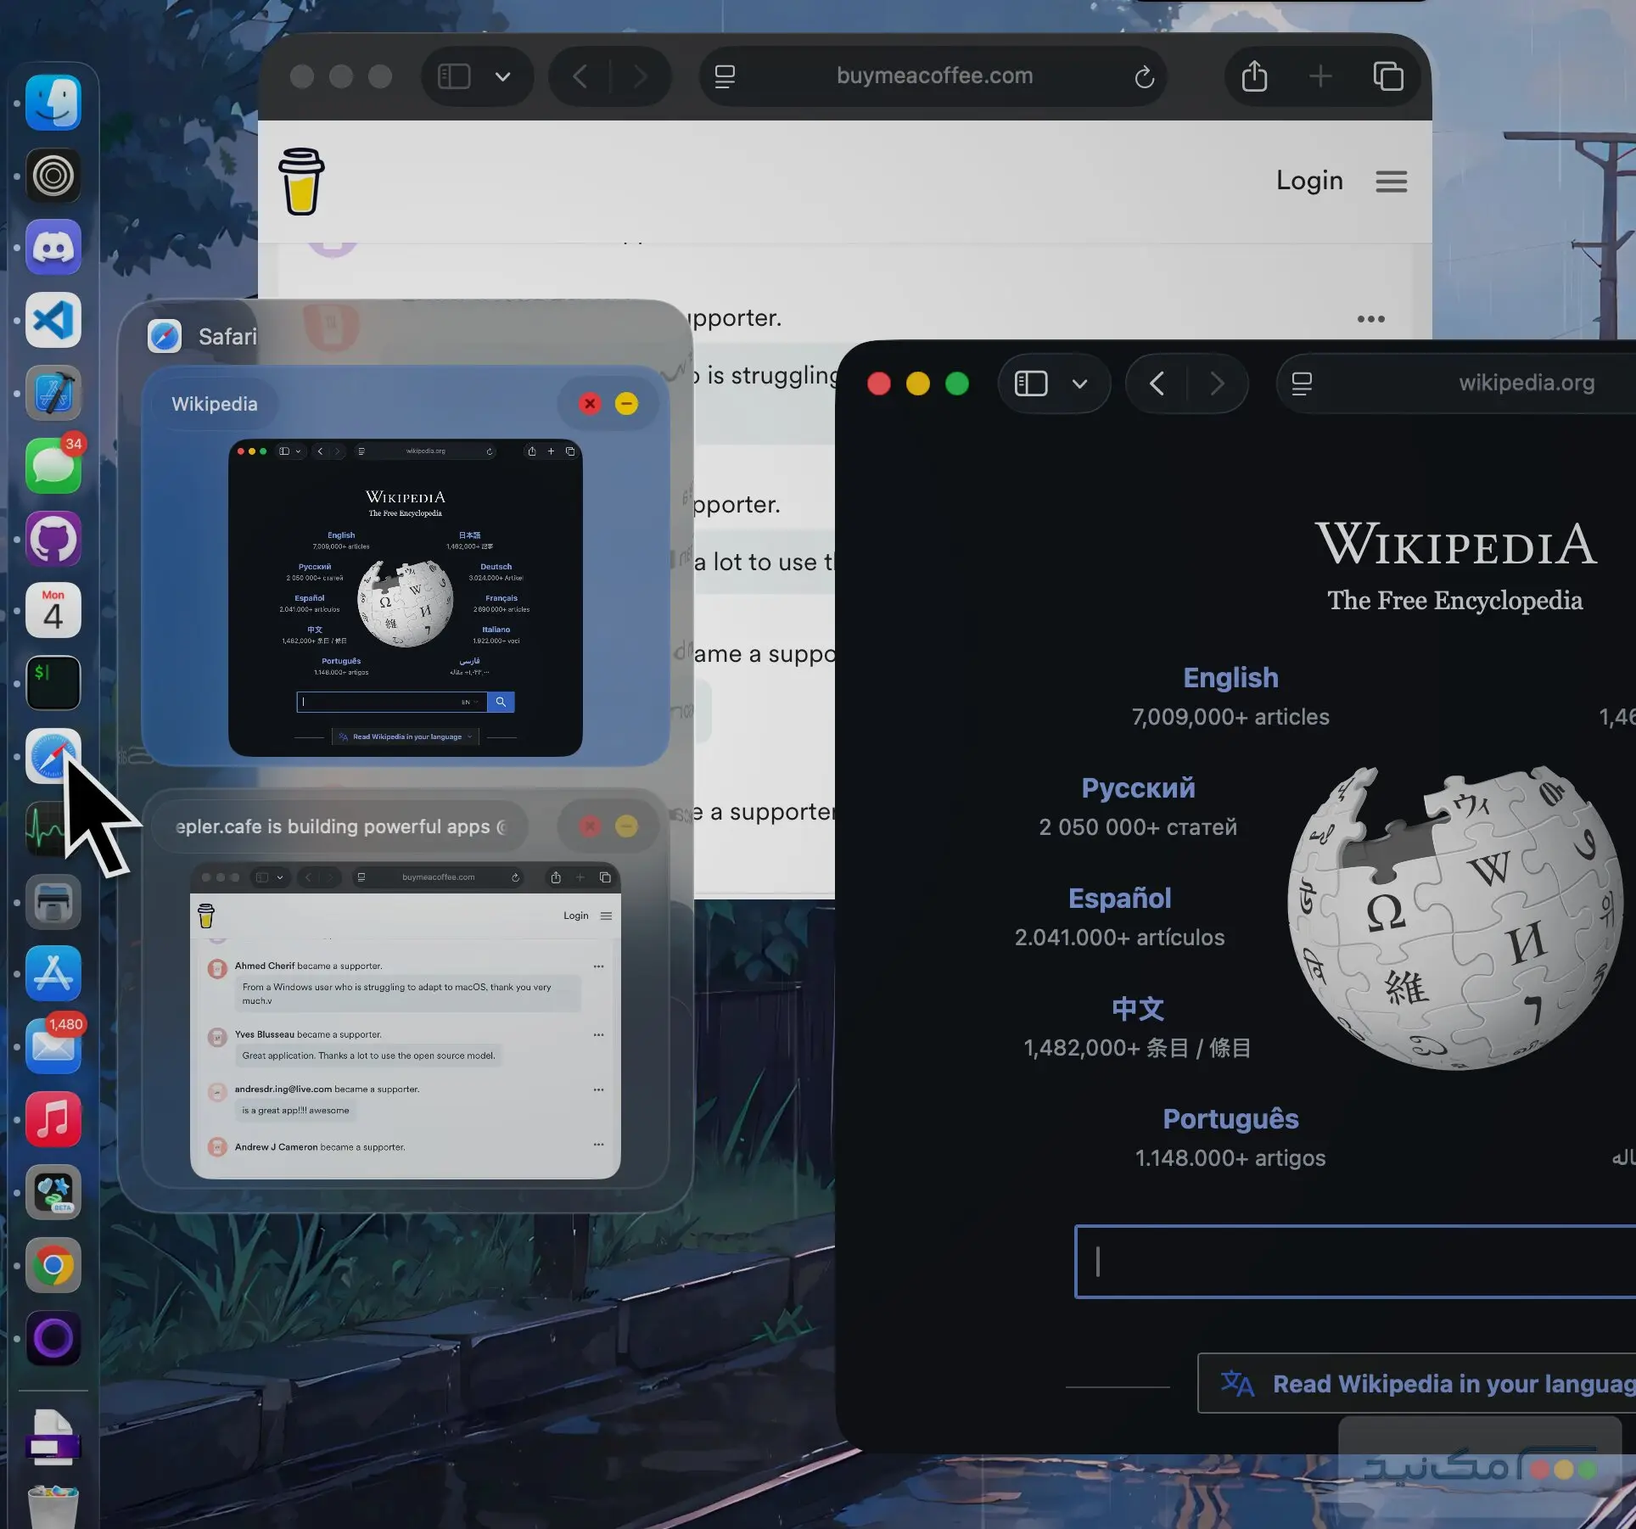This screenshot has height=1529, width=1636.
Task: Click the Login link on buymeacoffee
Action: pos(1309,181)
